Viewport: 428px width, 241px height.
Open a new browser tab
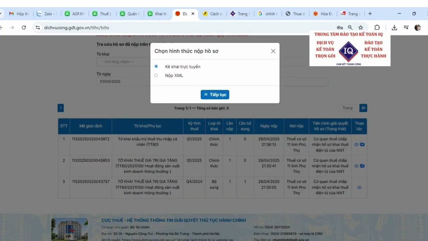(370, 14)
